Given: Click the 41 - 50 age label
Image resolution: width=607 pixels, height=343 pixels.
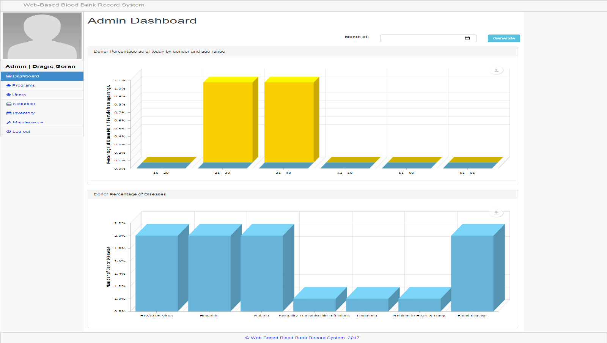Looking at the screenshot, I should click(345, 173).
